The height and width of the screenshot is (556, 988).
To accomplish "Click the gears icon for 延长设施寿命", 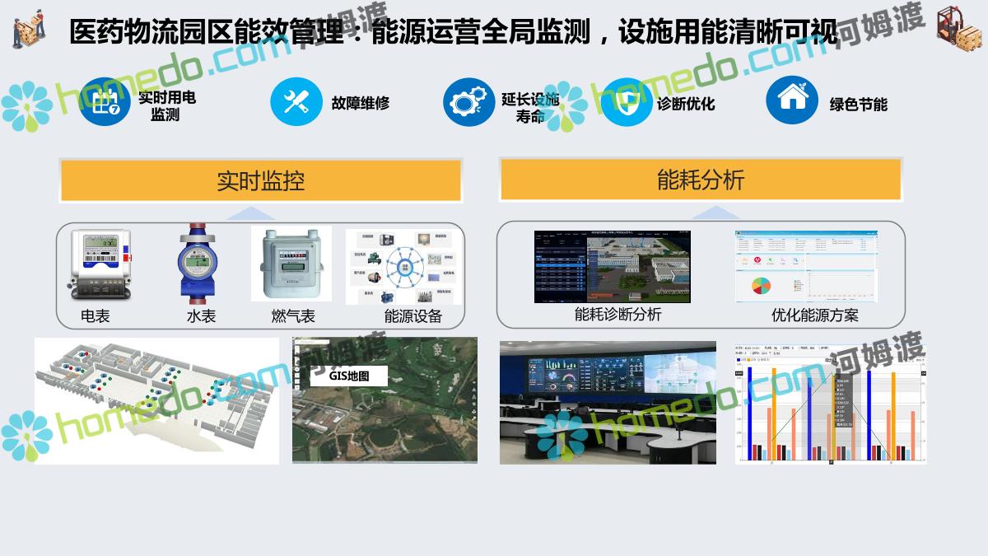I will click(x=468, y=102).
